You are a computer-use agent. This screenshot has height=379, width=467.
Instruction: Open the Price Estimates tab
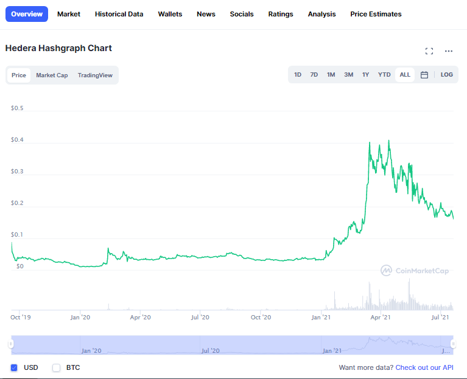[376, 14]
